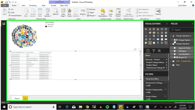Select the Gauge visualization
The width and height of the screenshot is (195, 110).
coord(154,39)
